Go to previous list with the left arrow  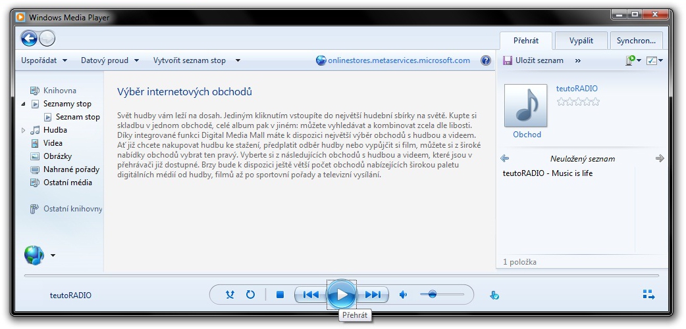tap(504, 158)
